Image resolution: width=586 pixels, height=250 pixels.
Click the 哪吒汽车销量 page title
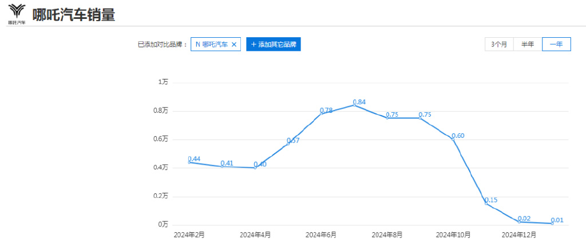click(74, 15)
